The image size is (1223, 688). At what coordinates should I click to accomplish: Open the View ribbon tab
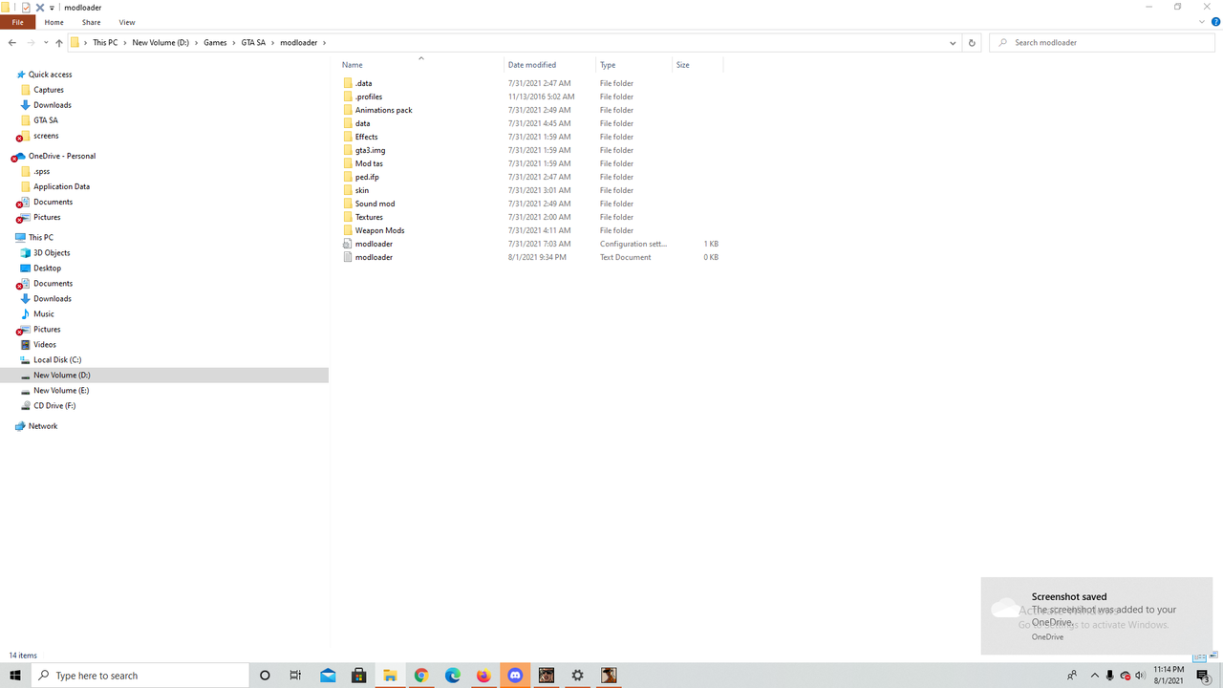click(x=127, y=22)
